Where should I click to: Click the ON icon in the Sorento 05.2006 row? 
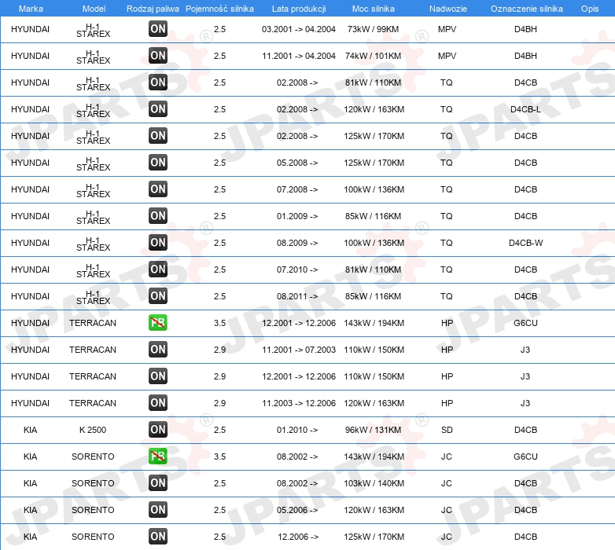[x=158, y=510]
